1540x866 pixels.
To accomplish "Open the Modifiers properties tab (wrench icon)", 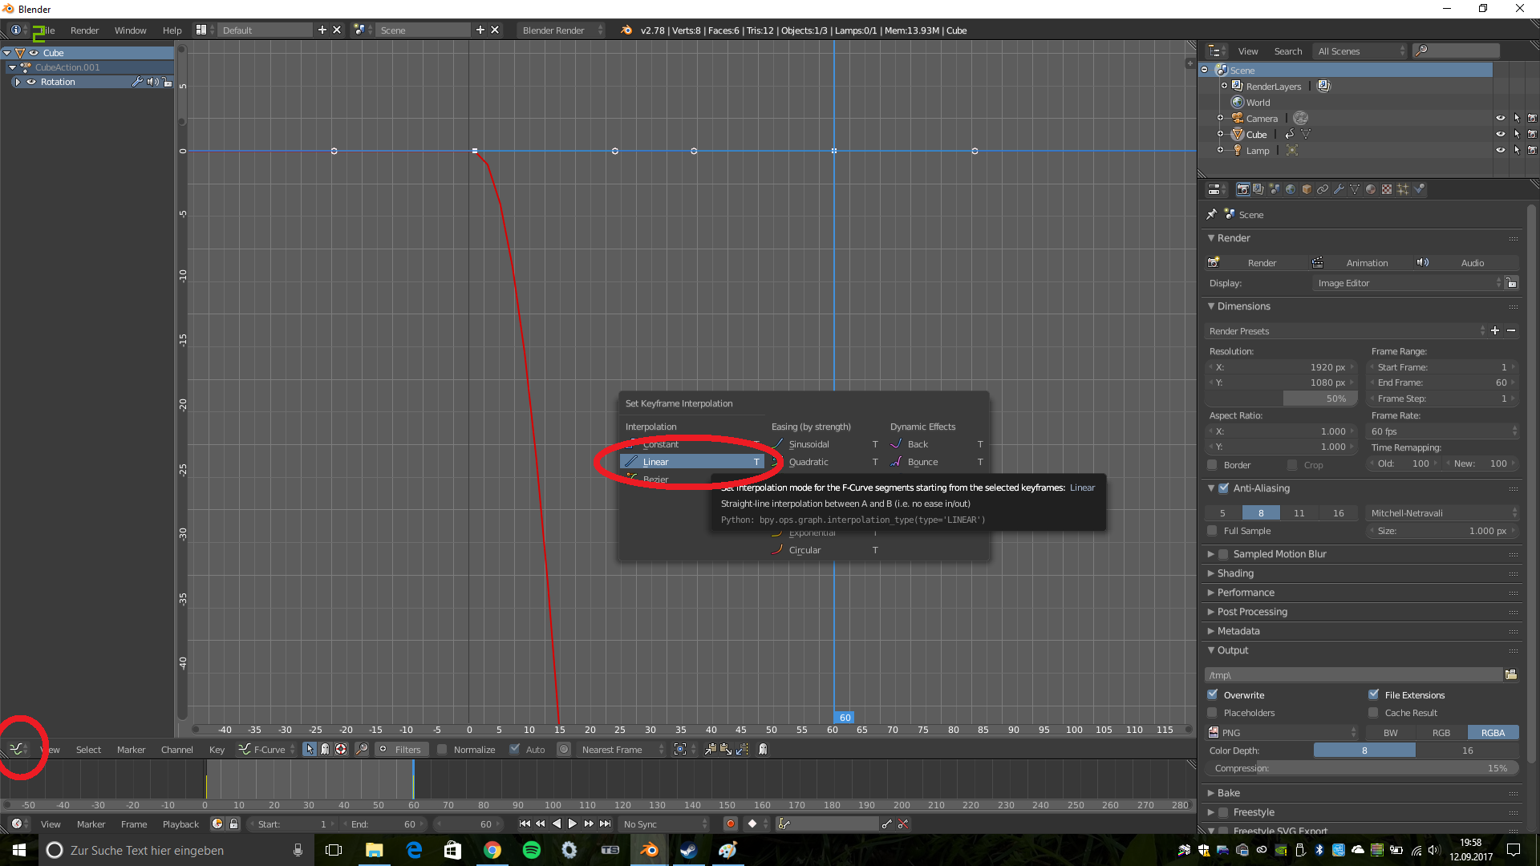I will 1339,189.
